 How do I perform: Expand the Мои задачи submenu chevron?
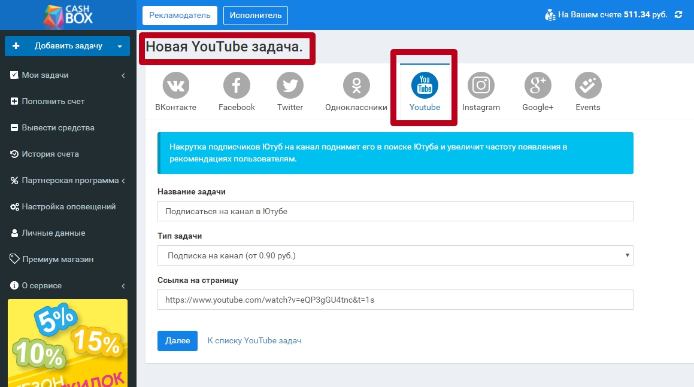click(123, 75)
